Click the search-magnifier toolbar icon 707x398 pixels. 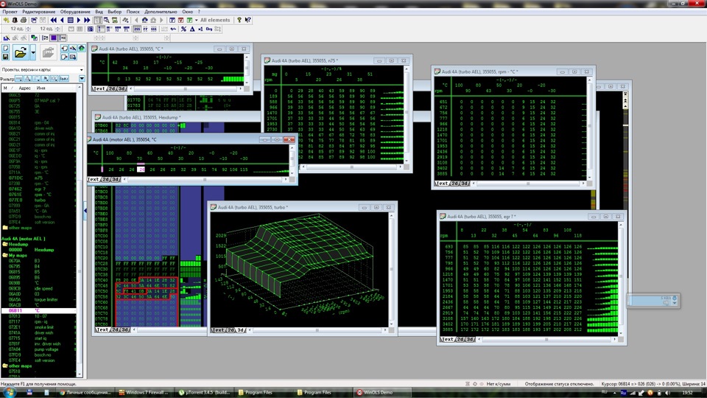[x=106, y=20]
